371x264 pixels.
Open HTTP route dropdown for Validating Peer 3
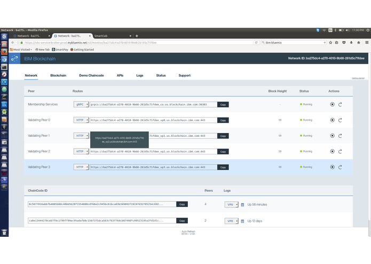81,167
